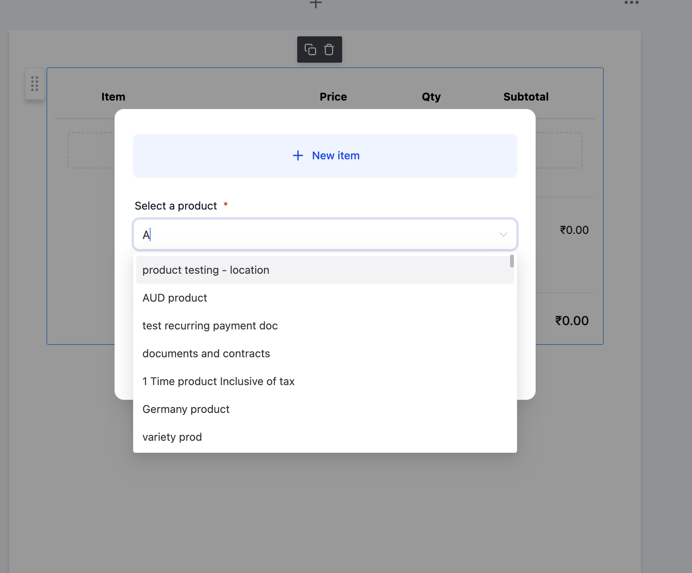The height and width of the screenshot is (573, 692).
Task: Select variety prod option
Action: pyautogui.click(x=325, y=437)
